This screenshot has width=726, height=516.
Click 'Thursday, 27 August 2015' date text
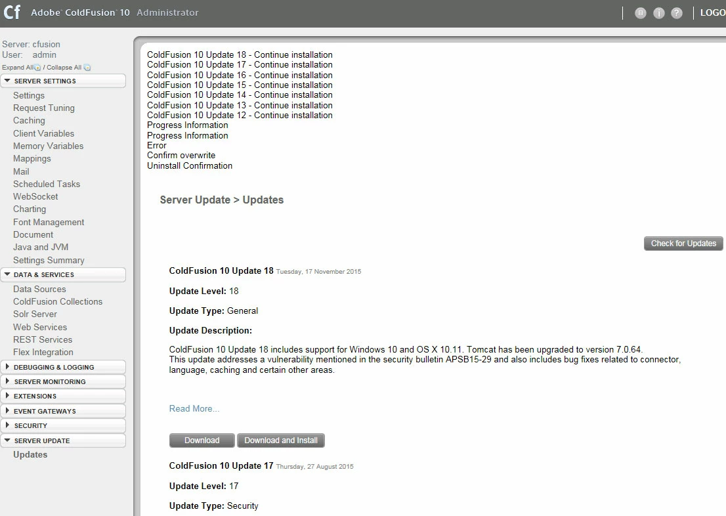click(315, 467)
